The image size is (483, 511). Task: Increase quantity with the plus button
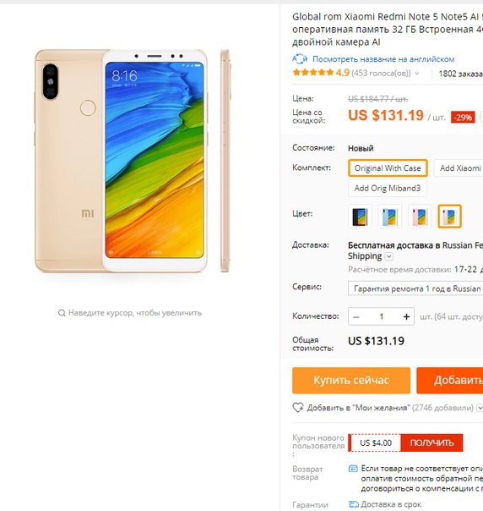[x=406, y=316]
